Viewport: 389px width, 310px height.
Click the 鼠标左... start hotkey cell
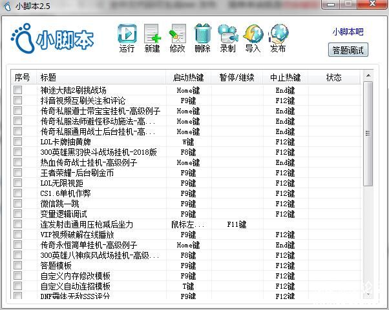188,224
